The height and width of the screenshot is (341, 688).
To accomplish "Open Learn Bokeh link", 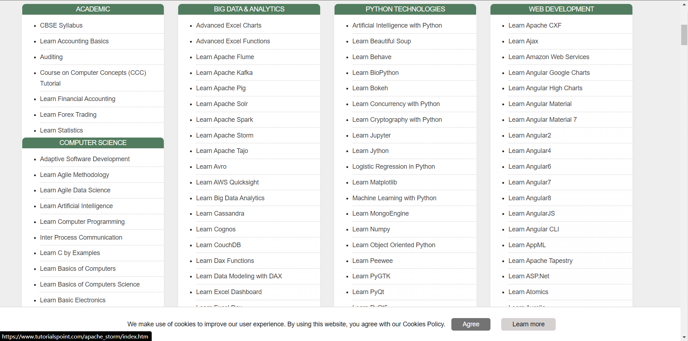I will point(370,88).
